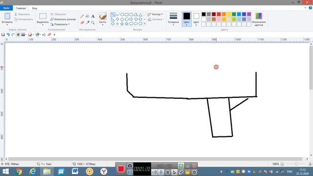This screenshot has height=176, width=313.
Task: Pick the purple color swatch
Action: pos(249,14)
